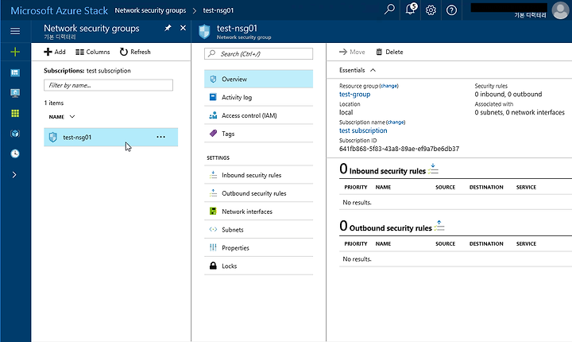This screenshot has height=342, width=572.
Task: Click change link beside Resource group
Action: (388, 86)
